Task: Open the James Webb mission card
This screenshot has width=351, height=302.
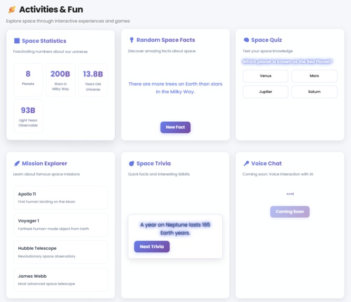Action: pyautogui.click(x=61, y=279)
